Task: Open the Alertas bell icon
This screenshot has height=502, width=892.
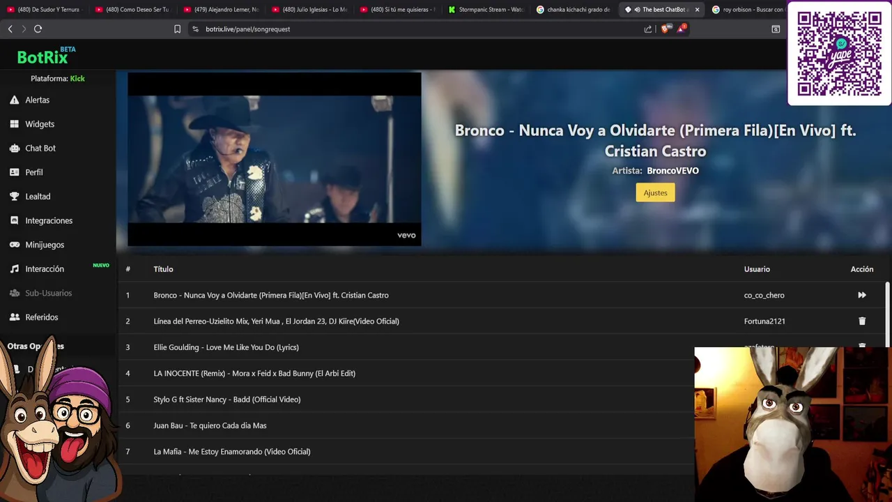Action: [14, 100]
